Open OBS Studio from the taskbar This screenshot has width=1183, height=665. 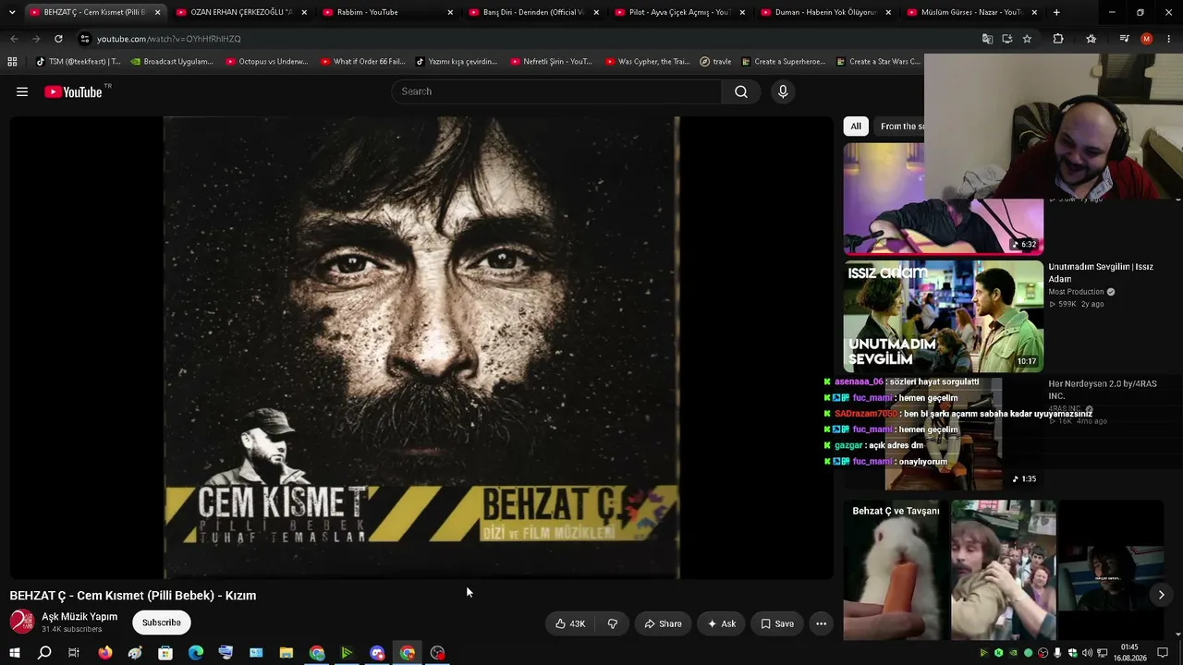pos(438,653)
